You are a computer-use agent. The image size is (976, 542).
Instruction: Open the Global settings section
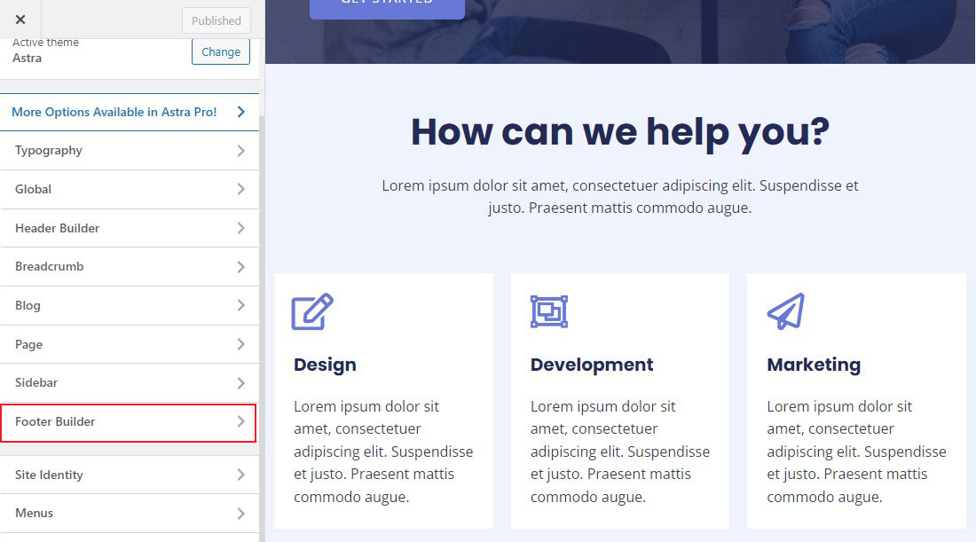point(129,189)
